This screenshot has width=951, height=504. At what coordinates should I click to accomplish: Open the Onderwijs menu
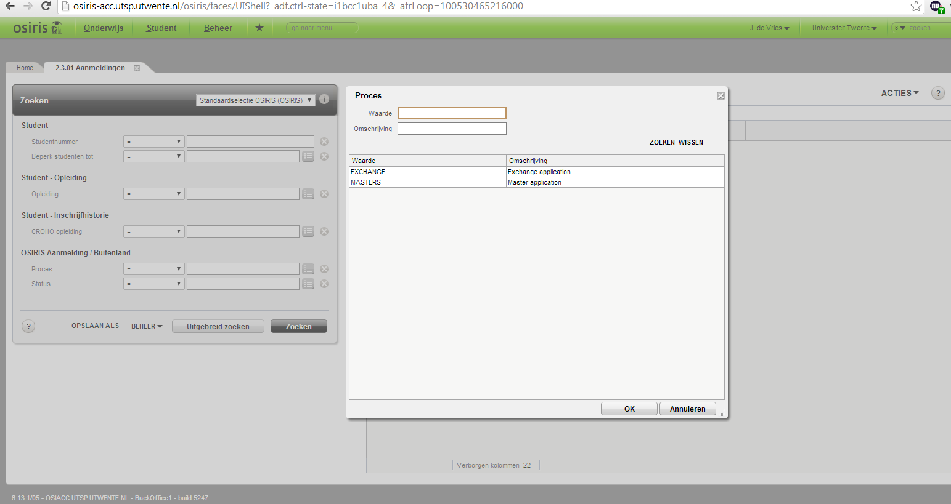coord(104,28)
